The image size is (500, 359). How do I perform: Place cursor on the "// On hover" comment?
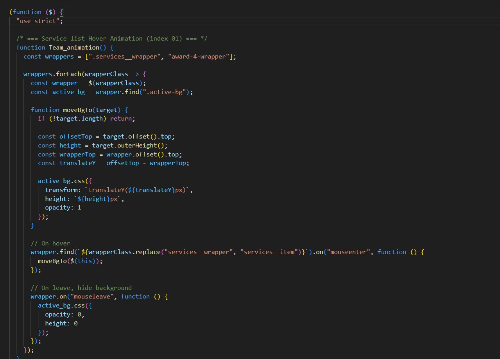[x=50, y=243]
